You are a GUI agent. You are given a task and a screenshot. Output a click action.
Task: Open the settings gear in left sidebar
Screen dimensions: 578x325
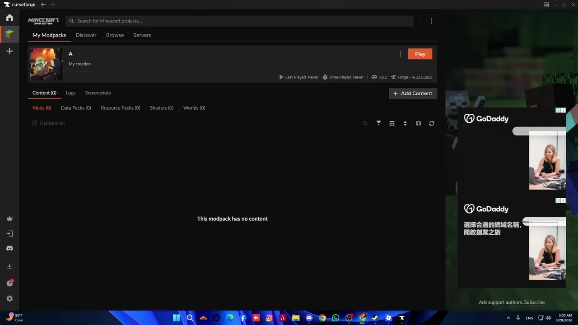coord(9,298)
